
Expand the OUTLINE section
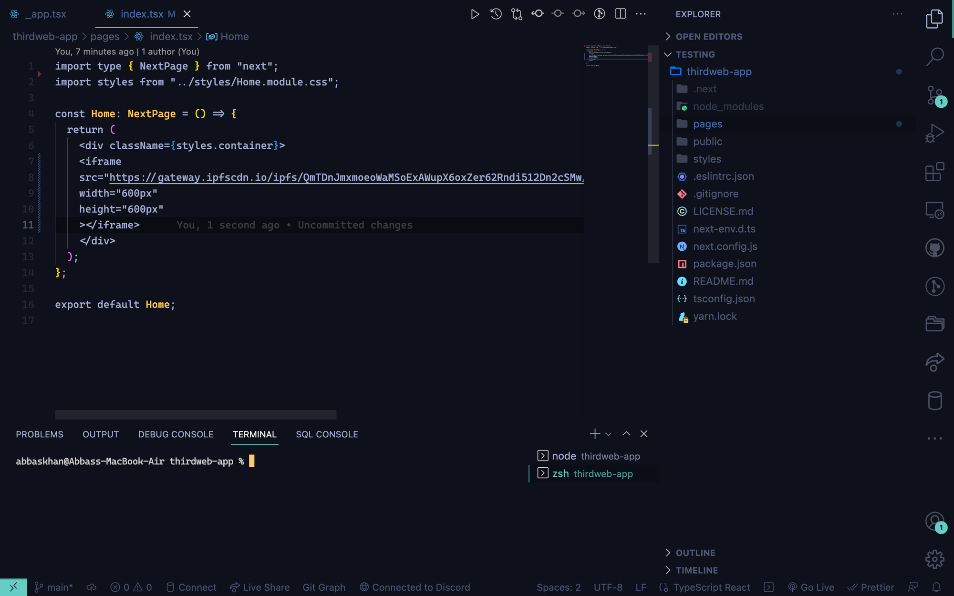pyautogui.click(x=695, y=553)
